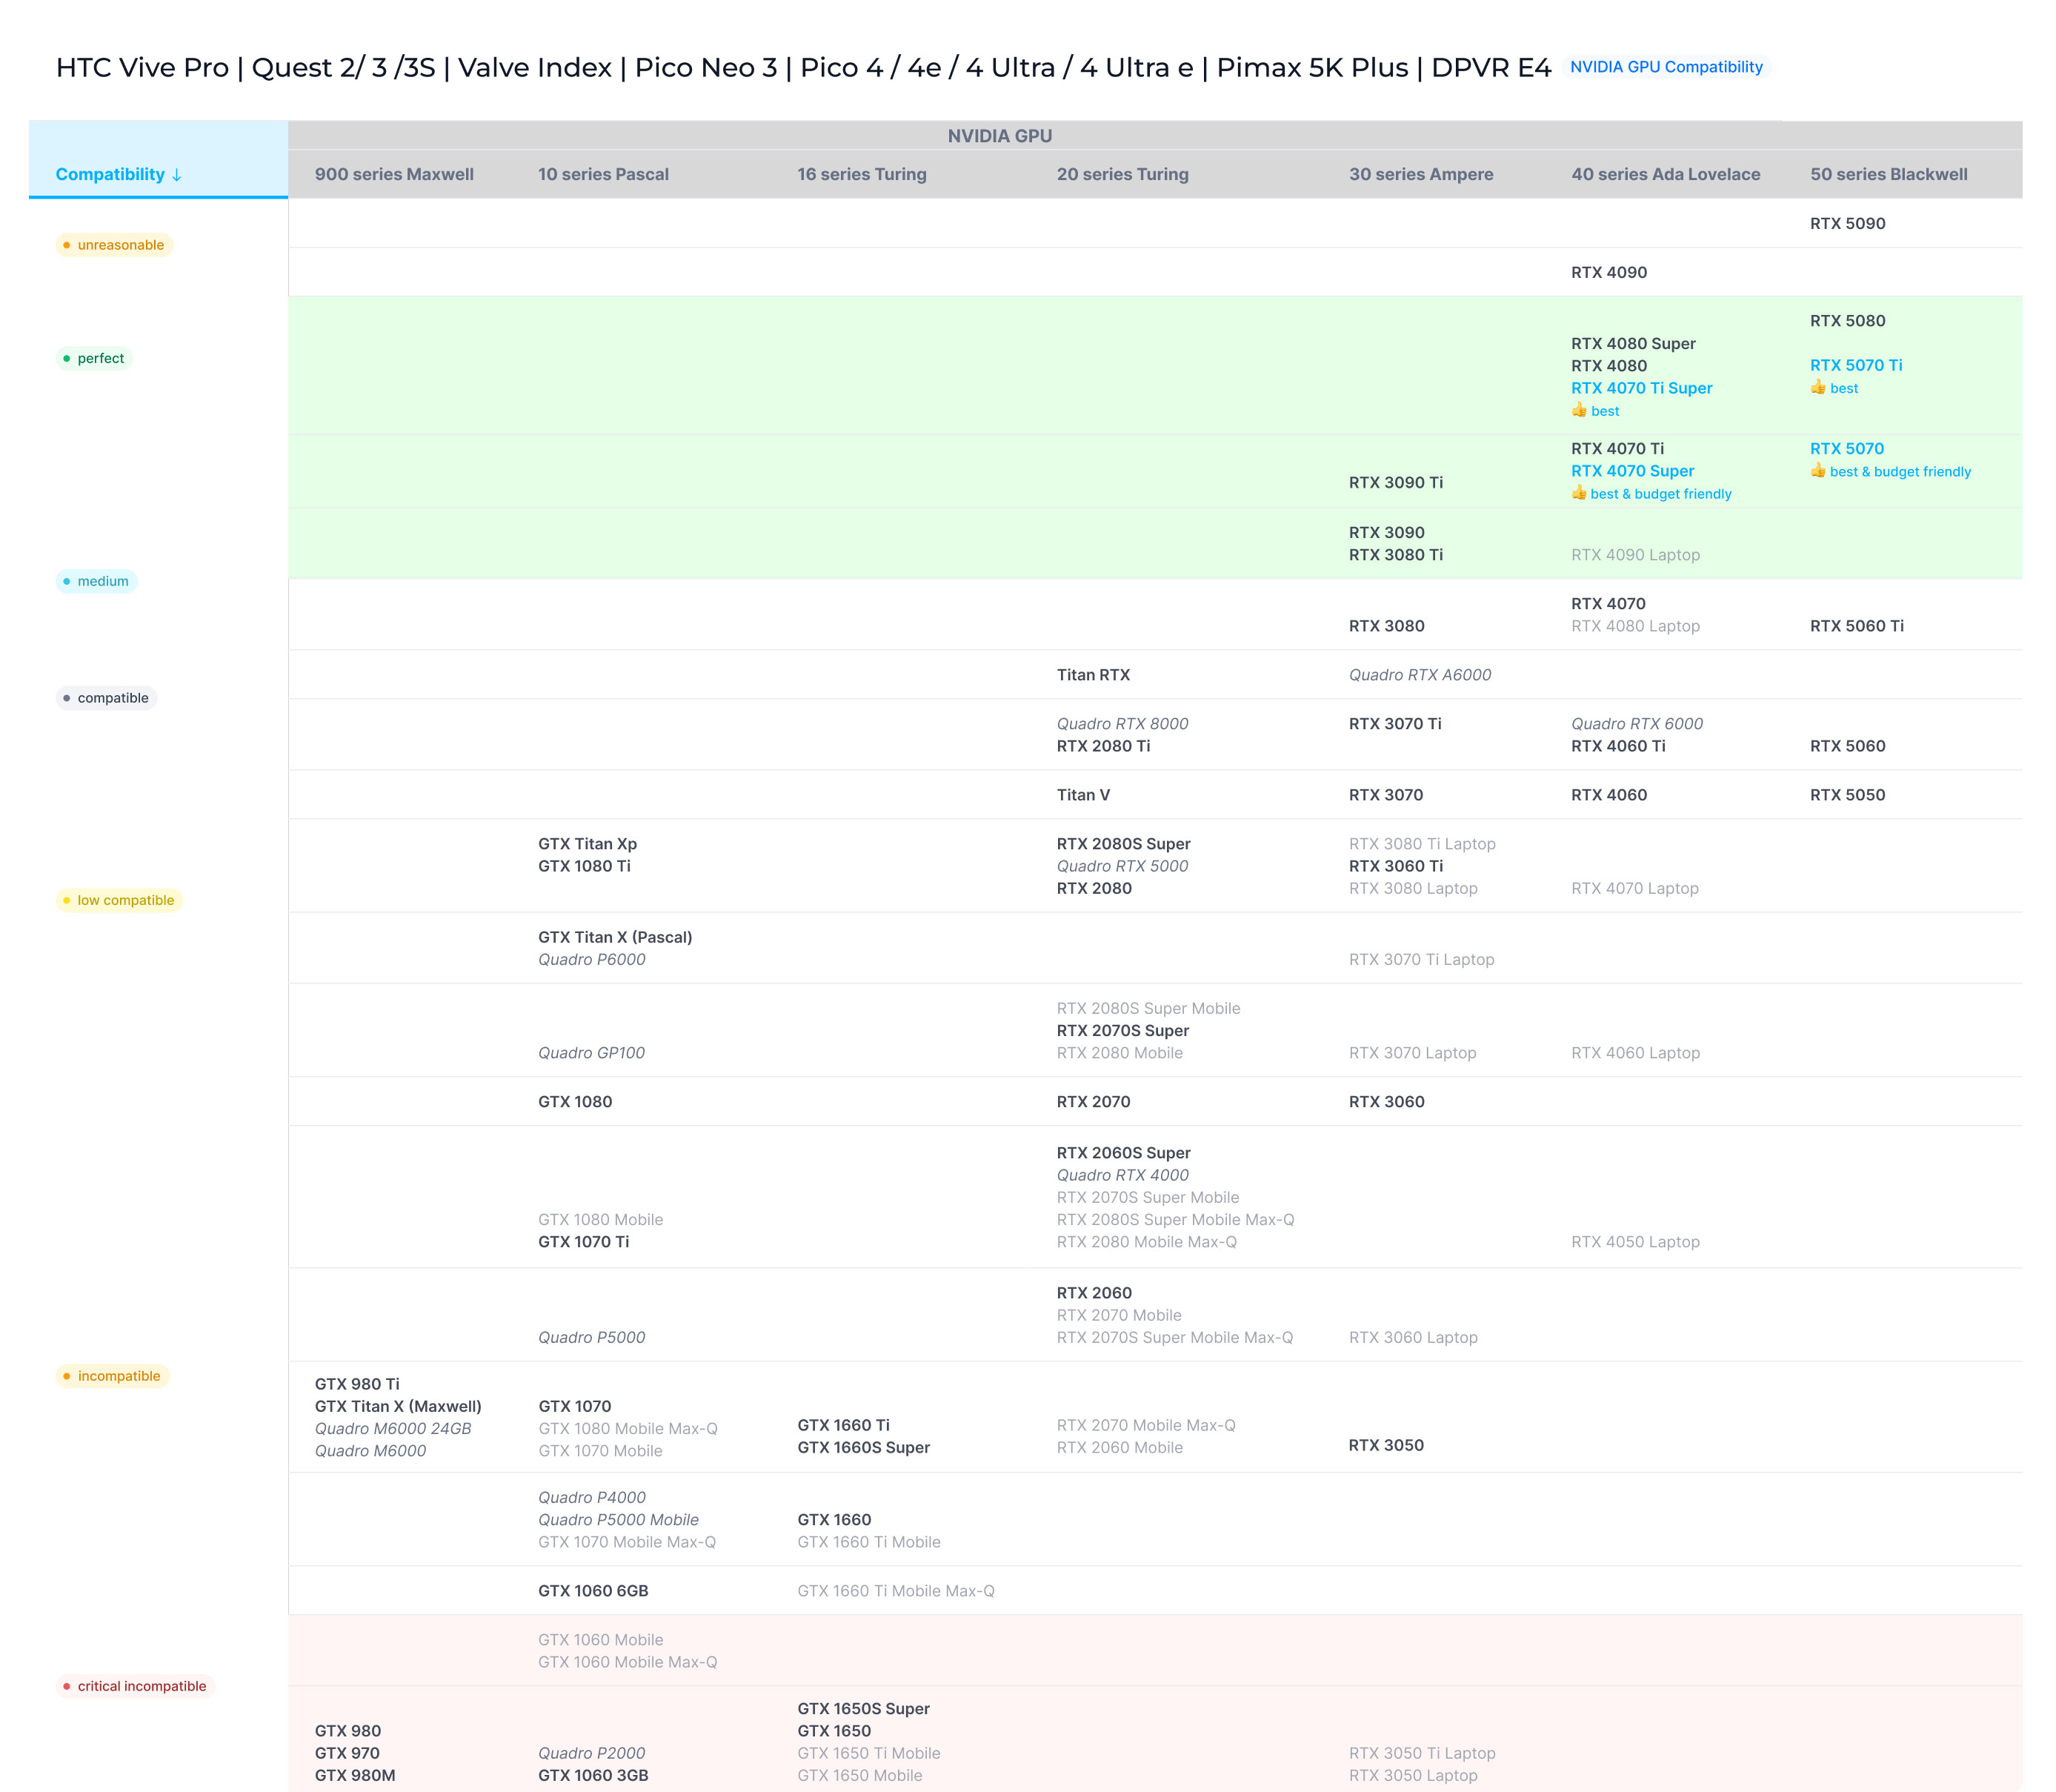The image size is (2056, 1792).
Task: Click the incompatible orange badge
Action: click(112, 1376)
